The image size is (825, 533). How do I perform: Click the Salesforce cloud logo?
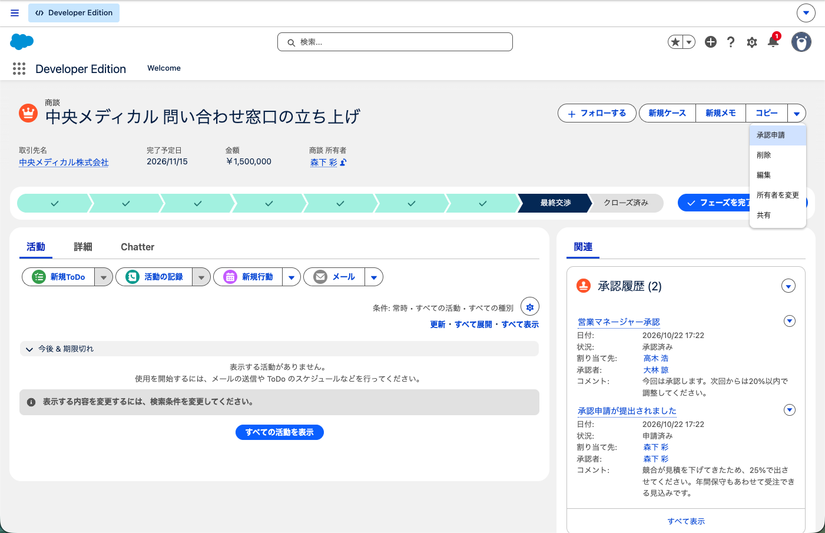click(22, 42)
